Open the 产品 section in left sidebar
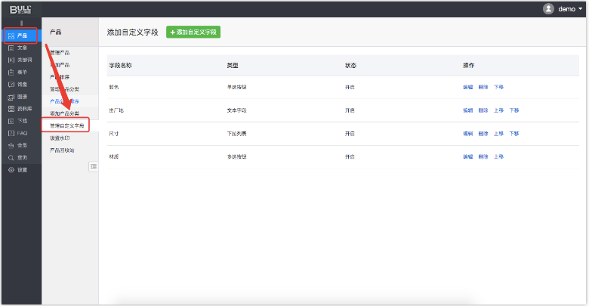589x306 pixels. click(21, 36)
